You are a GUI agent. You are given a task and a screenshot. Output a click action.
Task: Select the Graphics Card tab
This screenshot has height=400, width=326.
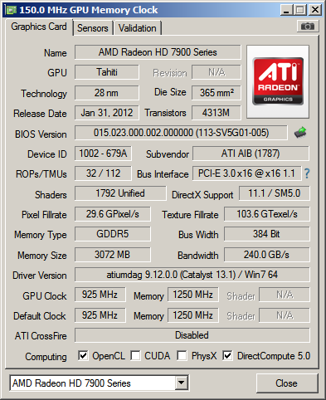[x=39, y=27]
